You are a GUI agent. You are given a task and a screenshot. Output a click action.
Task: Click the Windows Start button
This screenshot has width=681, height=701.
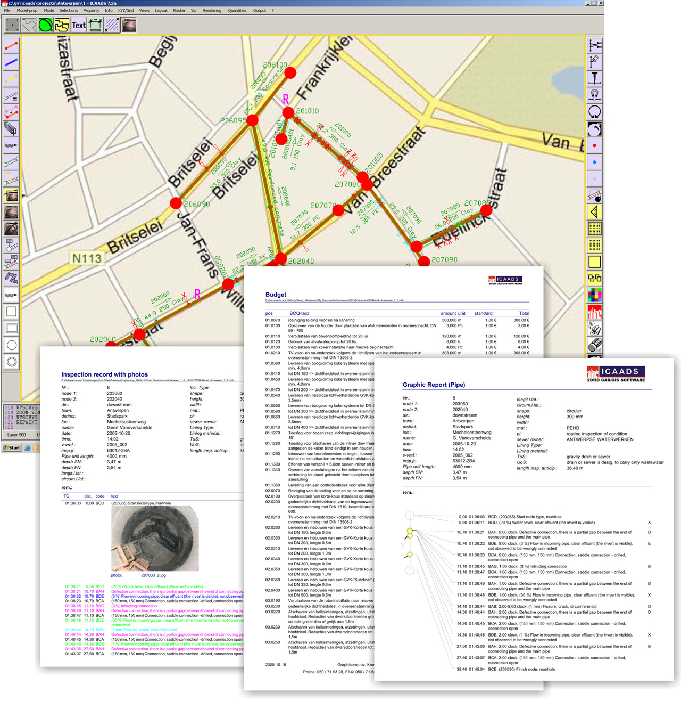coord(11,447)
